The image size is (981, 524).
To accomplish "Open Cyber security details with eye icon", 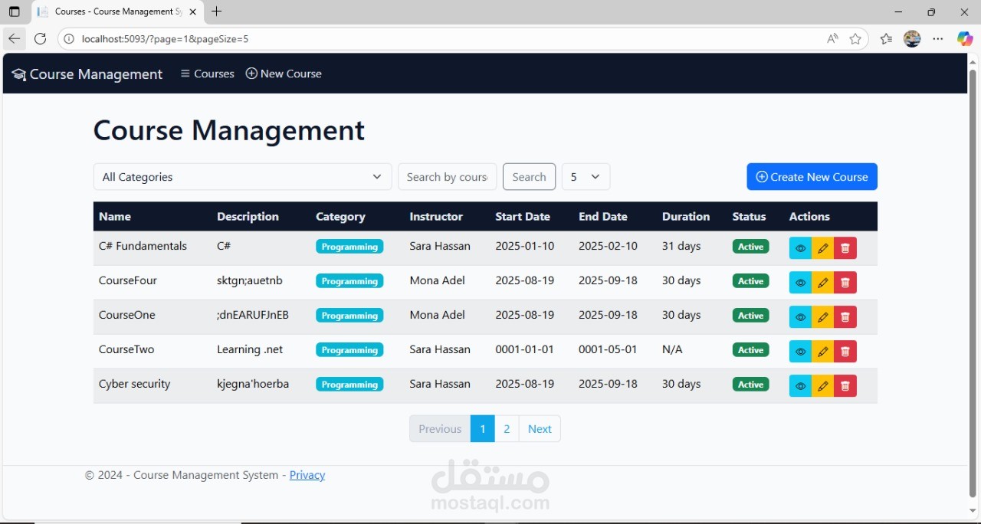I will (800, 386).
